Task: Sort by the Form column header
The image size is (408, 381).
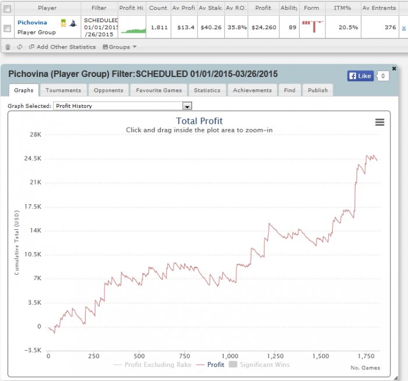Action: pos(312,8)
